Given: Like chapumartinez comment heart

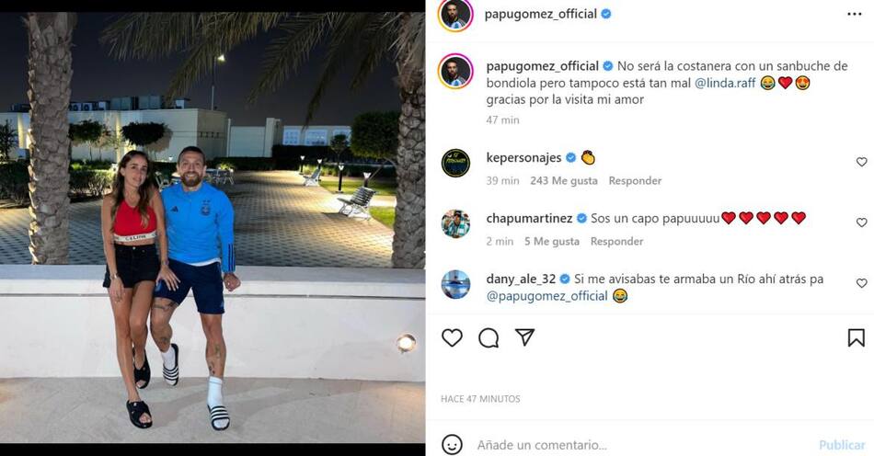Looking at the screenshot, I should click(862, 222).
